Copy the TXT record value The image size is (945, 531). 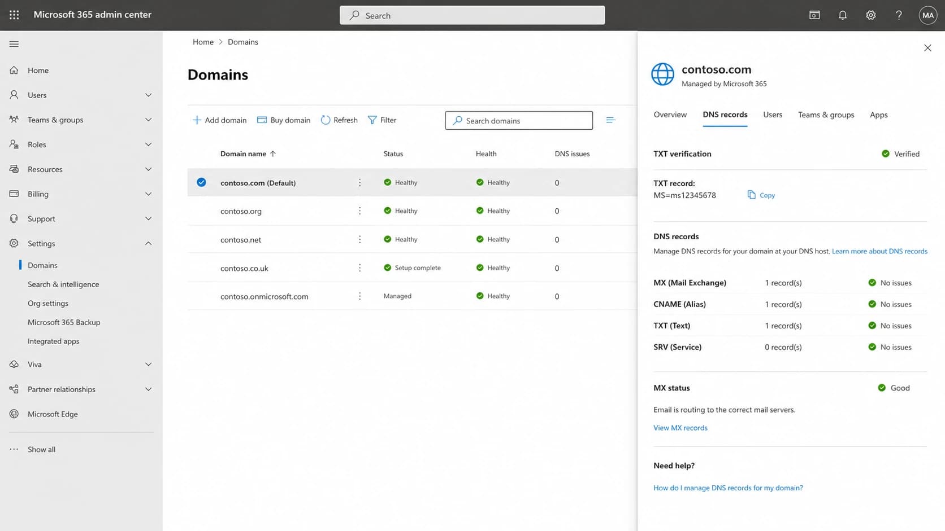pos(761,195)
